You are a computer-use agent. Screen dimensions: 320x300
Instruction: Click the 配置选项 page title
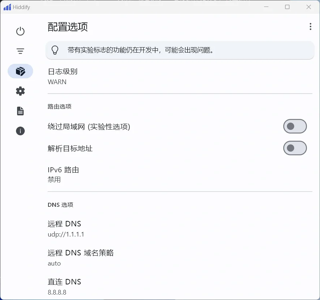(x=68, y=27)
